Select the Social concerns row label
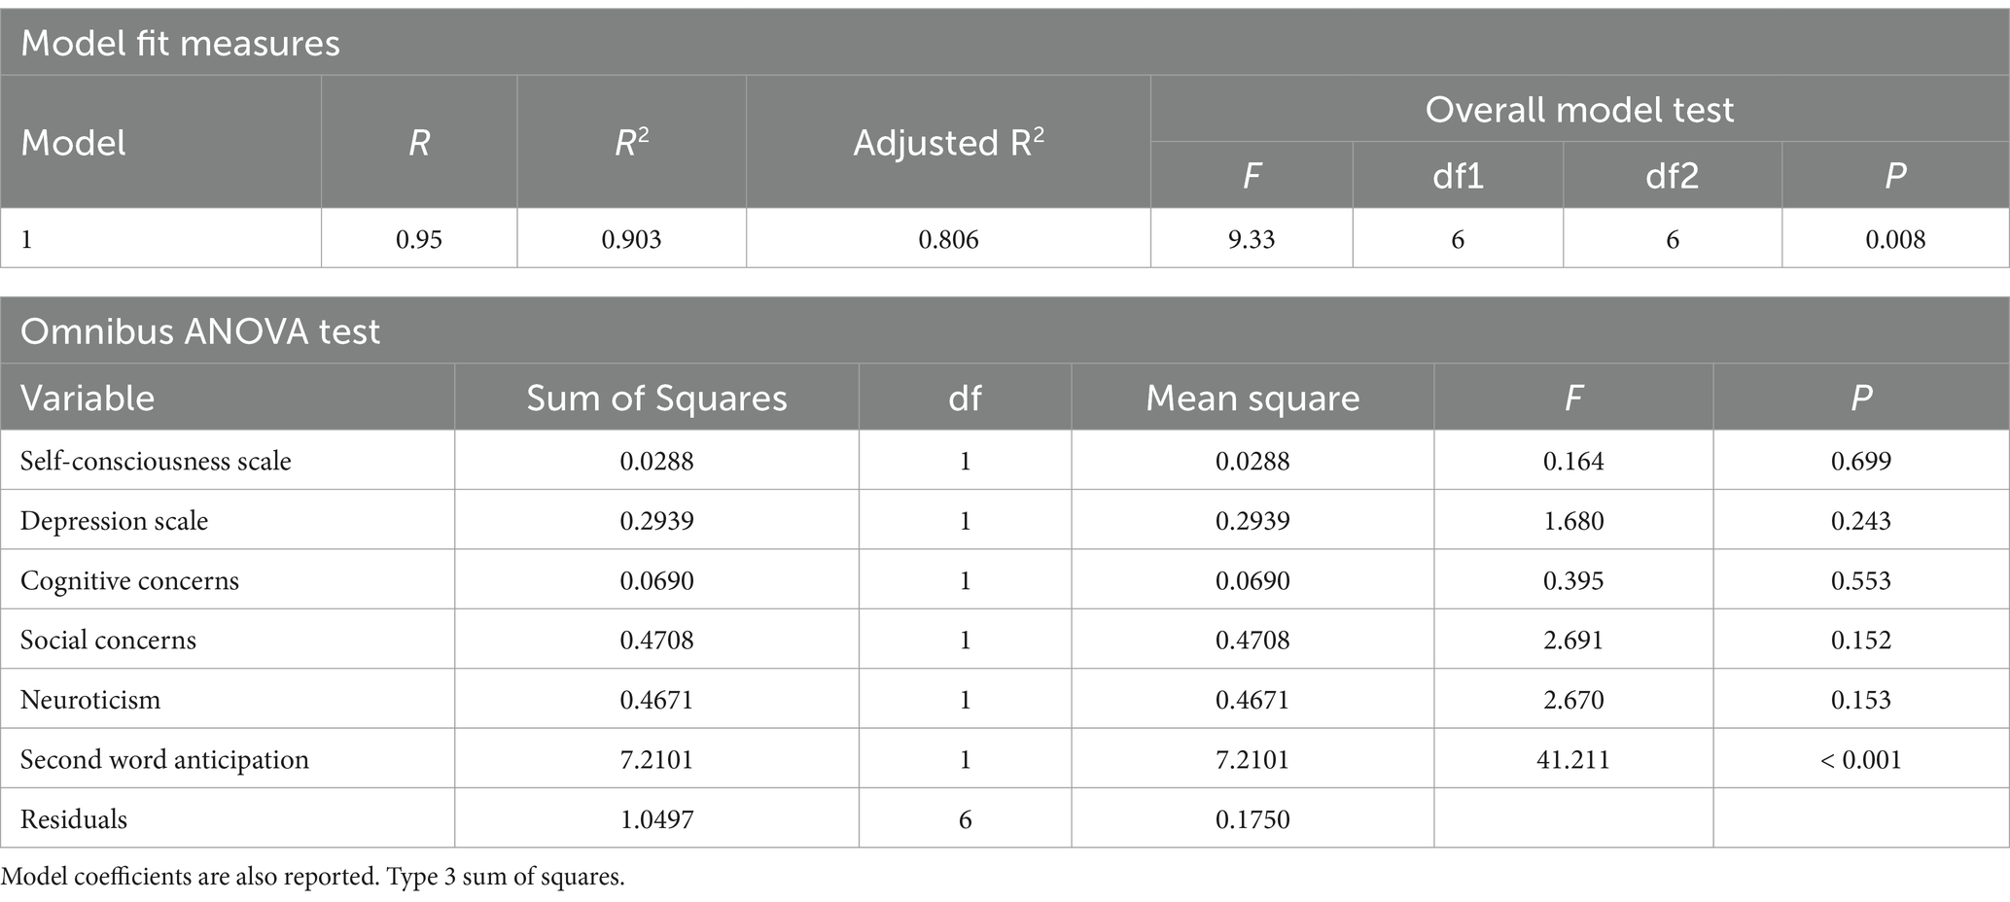2010x902 pixels. tap(108, 640)
